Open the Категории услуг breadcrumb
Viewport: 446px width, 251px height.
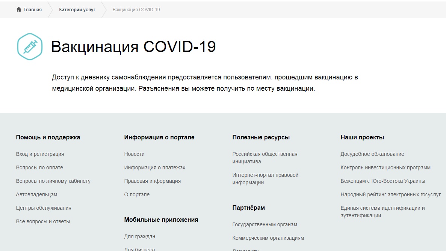(x=77, y=10)
